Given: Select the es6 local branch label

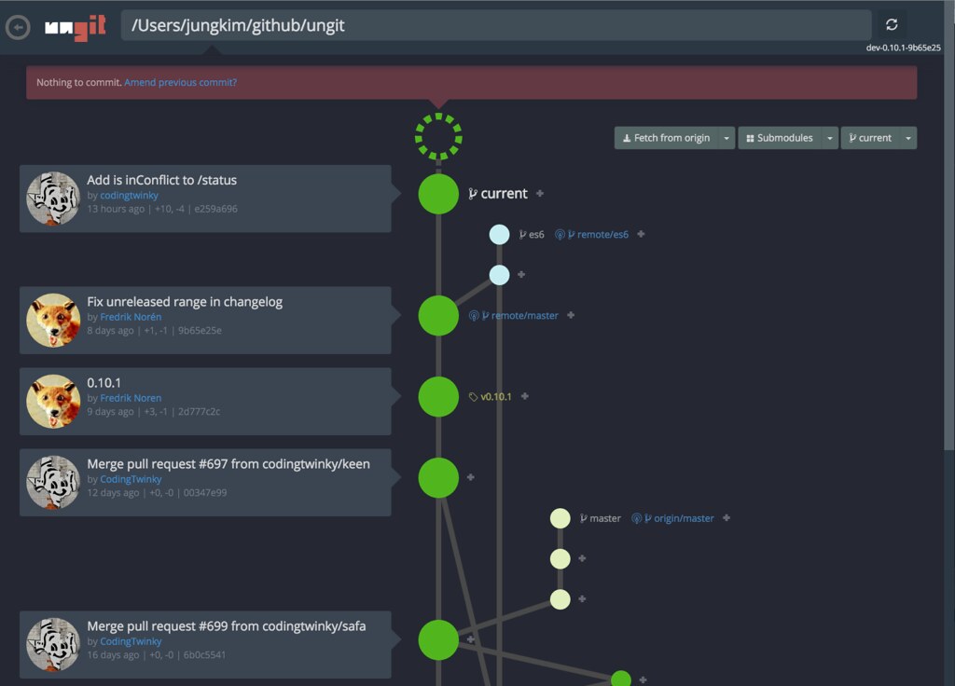Looking at the screenshot, I should coord(531,234).
